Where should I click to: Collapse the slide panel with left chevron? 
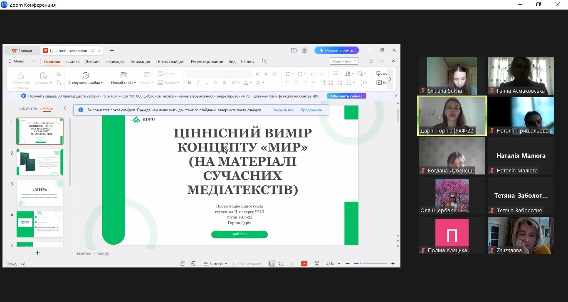(65, 108)
